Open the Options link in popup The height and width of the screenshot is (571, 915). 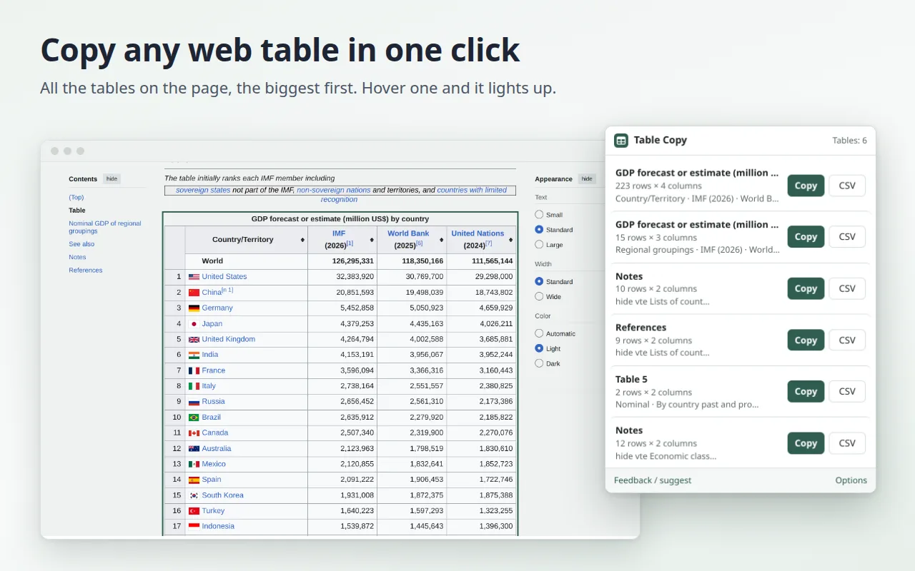click(x=851, y=480)
